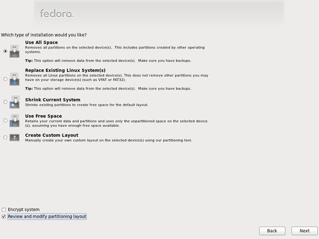Choose the Replace Existing Linux System(s) radio button
The image size is (319, 239).
click(x=5, y=79)
